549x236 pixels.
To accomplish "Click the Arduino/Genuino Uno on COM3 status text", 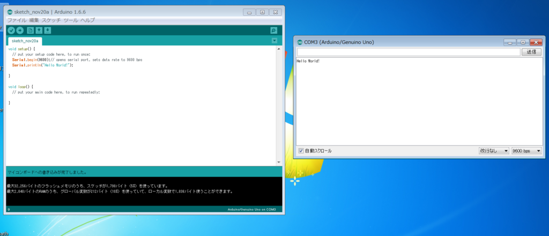I will 252,210.
